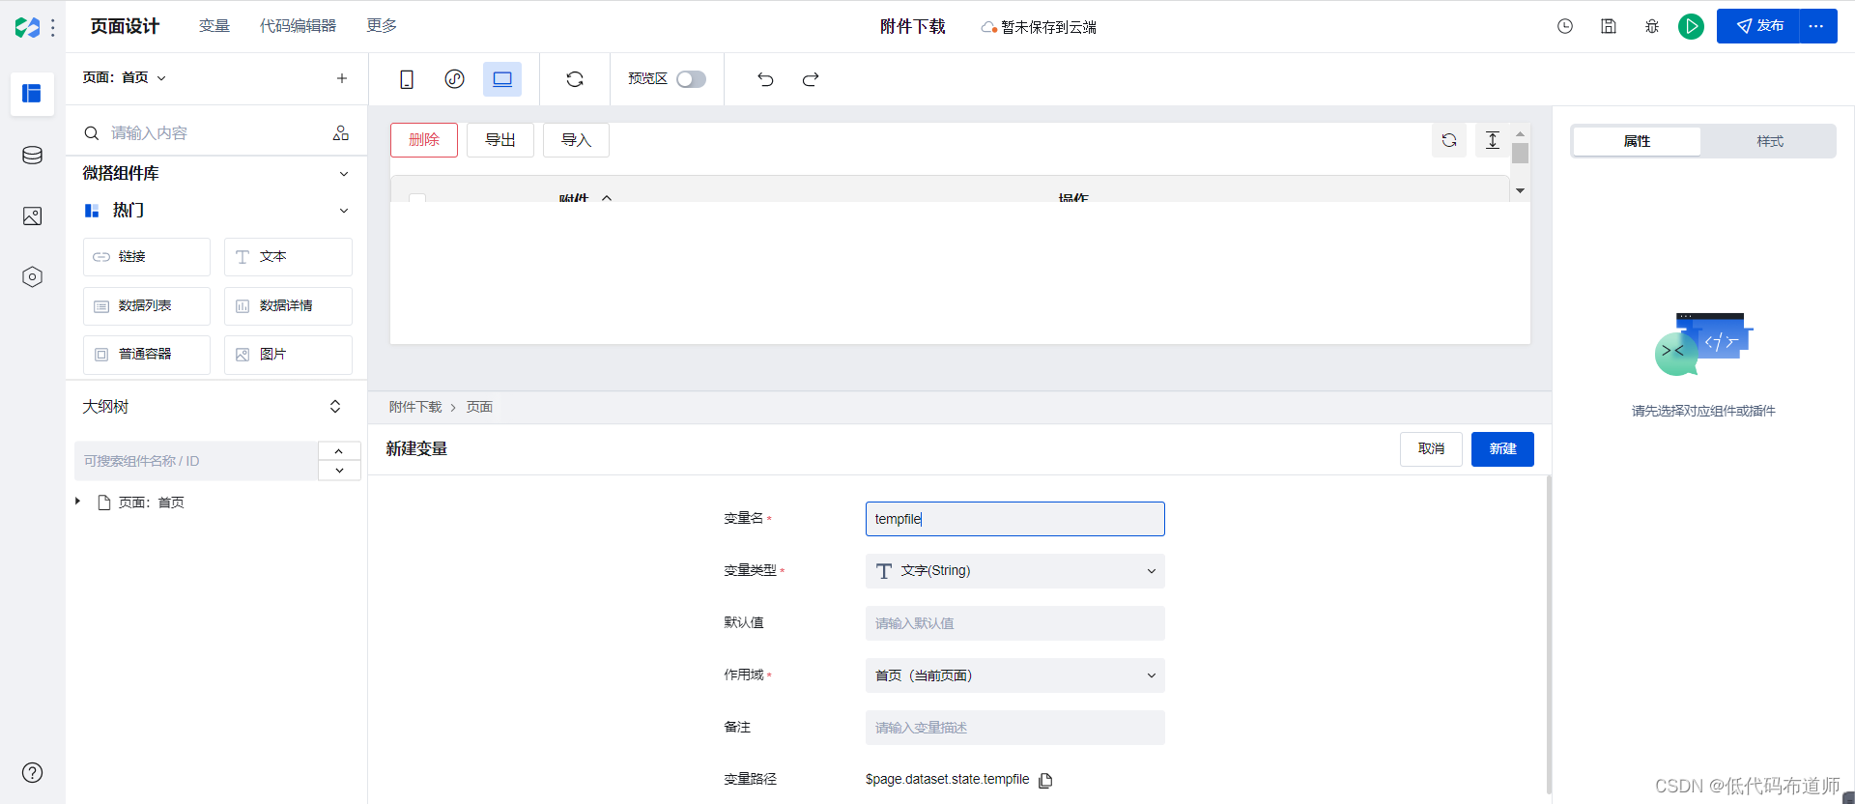Copy the variable path
This screenshot has height=804, width=1855.
(x=1045, y=780)
